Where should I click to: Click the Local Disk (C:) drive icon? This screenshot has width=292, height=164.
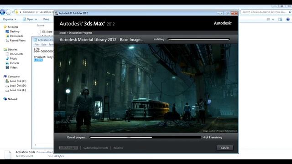tap(7, 81)
